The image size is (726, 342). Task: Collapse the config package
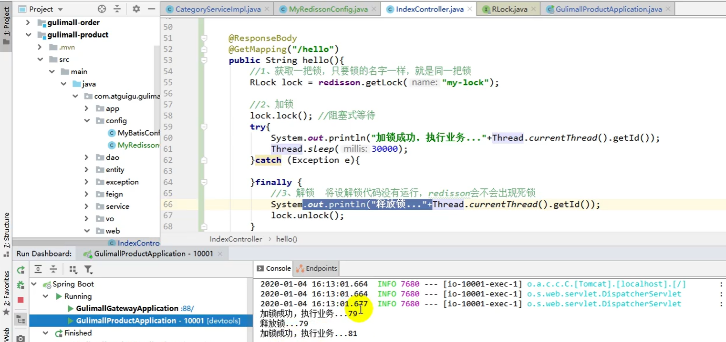pyautogui.click(x=86, y=121)
